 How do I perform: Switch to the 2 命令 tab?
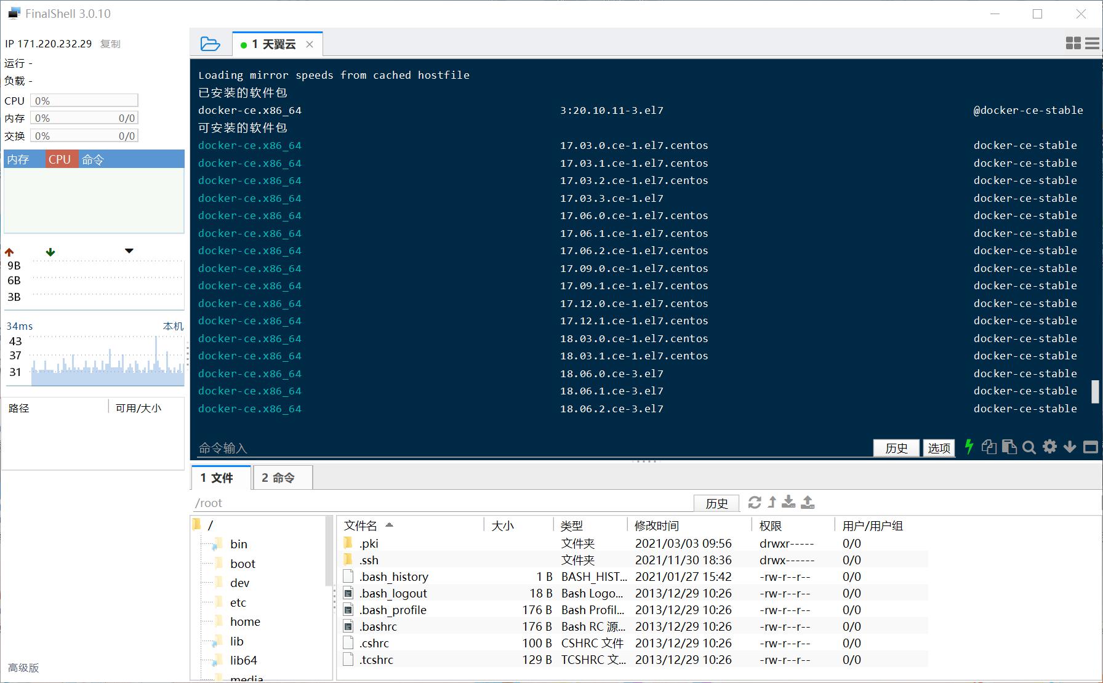pyautogui.click(x=283, y=477)
